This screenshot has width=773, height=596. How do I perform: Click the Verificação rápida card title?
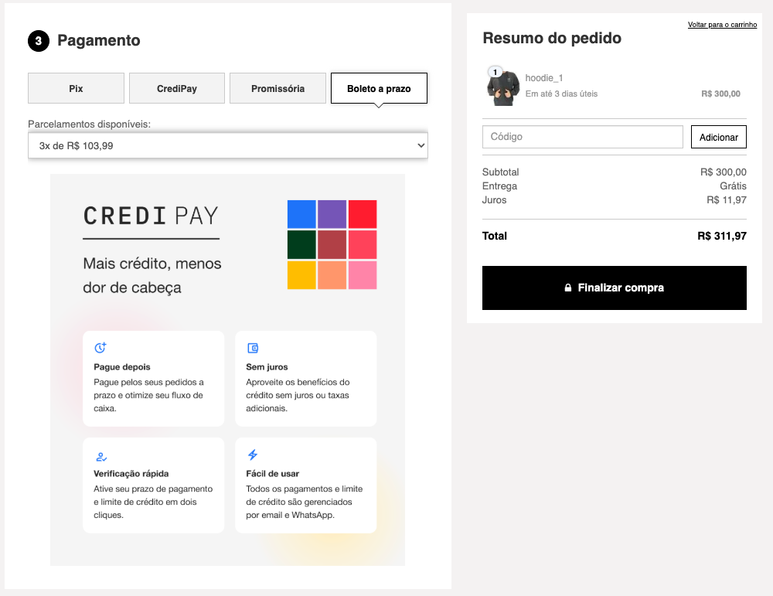131,474
